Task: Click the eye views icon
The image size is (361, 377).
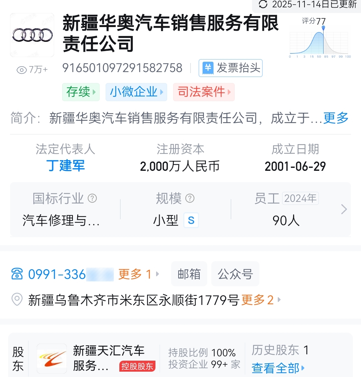Action: [x=22, y=70]
